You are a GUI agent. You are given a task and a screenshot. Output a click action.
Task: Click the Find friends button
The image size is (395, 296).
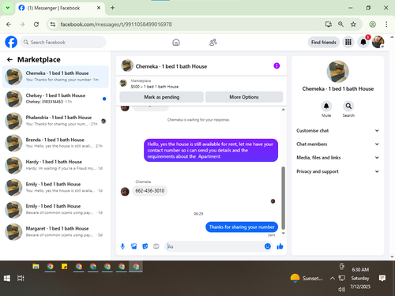point(324,42)
